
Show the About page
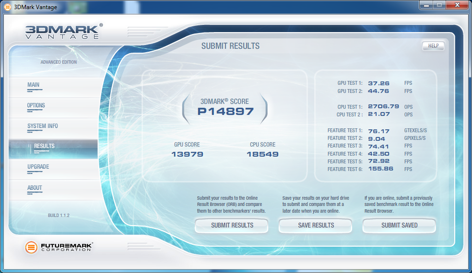click(35, 188)
